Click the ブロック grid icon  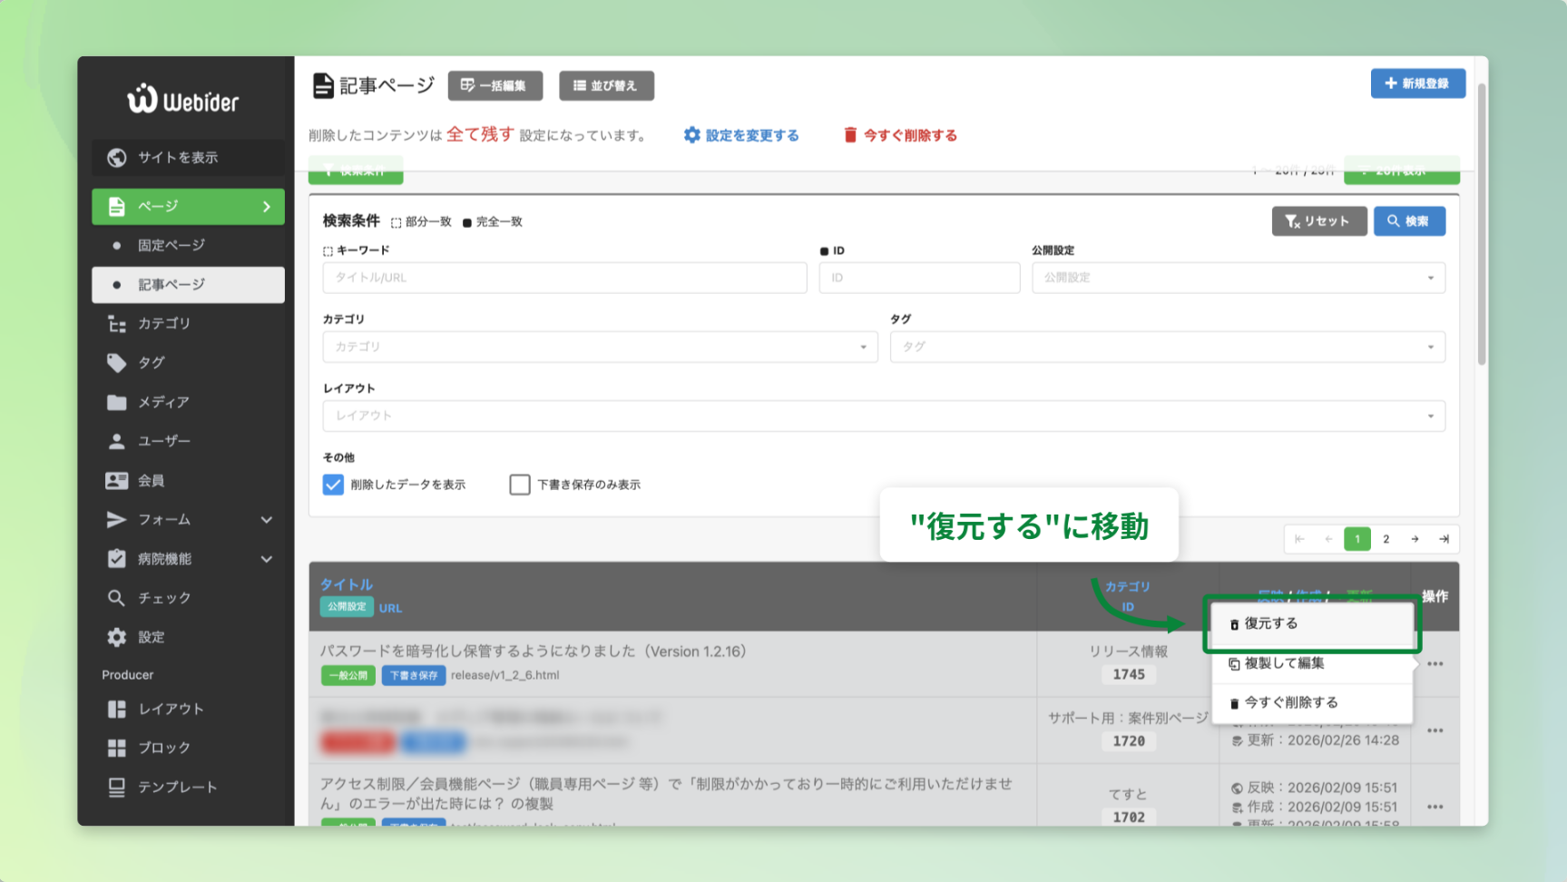coord(116,748)
